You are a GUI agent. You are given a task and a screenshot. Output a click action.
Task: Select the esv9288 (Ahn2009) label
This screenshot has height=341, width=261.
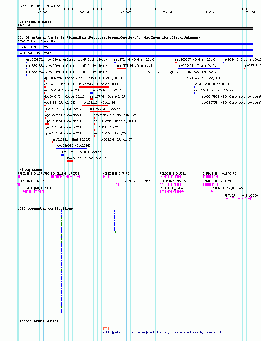(x=201, y=72)
